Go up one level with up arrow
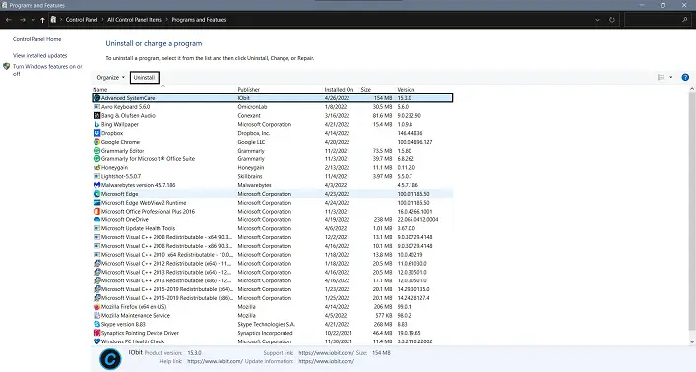This screenshot has height=372, width=696. point(42,20)
